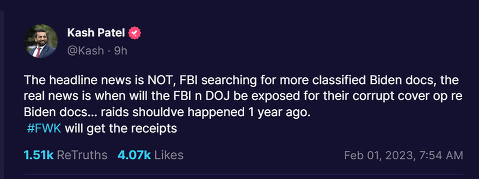Click the verified badge beside Kash Patel
The image size is (479, 179).
coord(135,34)
